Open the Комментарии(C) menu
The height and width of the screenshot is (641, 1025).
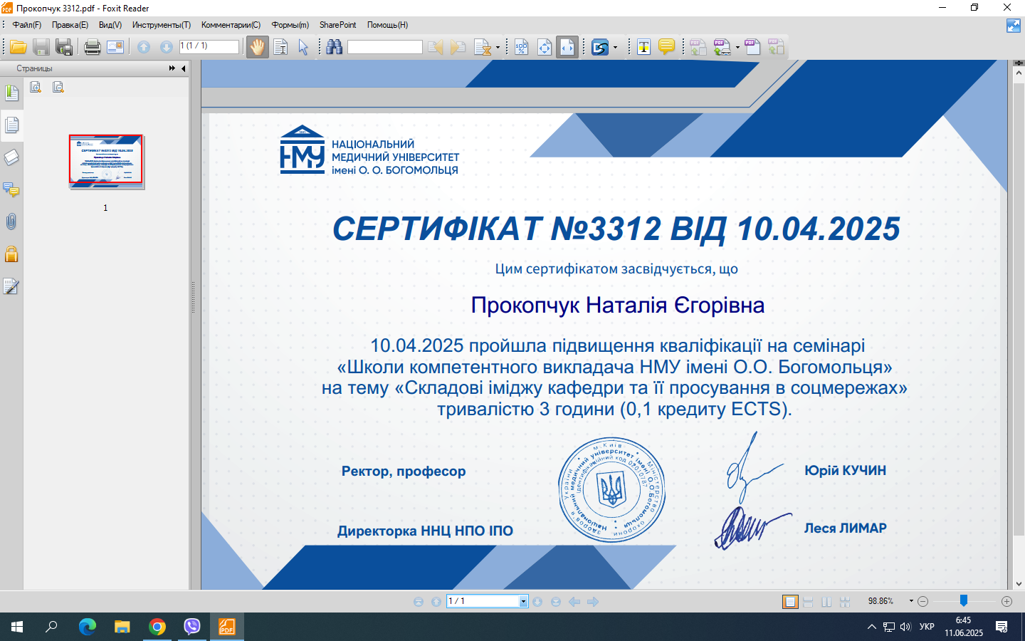tap(231, 25)
